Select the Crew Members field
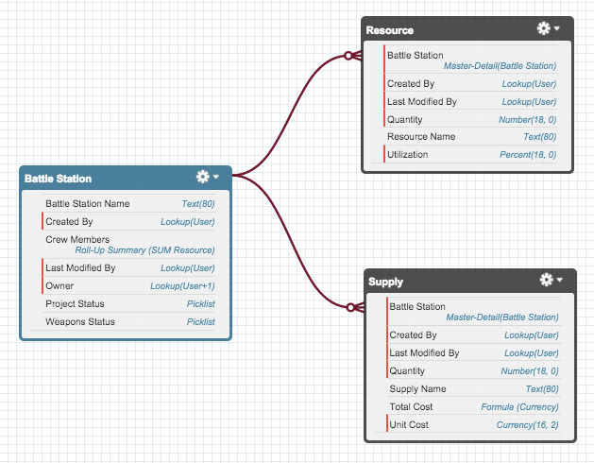Image resolution: width=594 pixels, height=463 pixels. coord(128,245)
